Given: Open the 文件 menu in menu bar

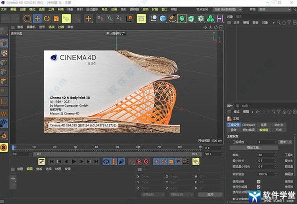Looking at the screenshot, I should point(3,9).
